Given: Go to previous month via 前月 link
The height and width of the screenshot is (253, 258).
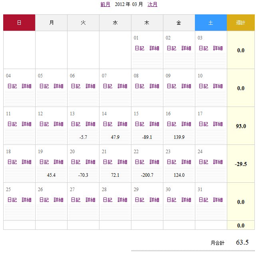Looking at the screenshot, I should [x=105, y=4].
